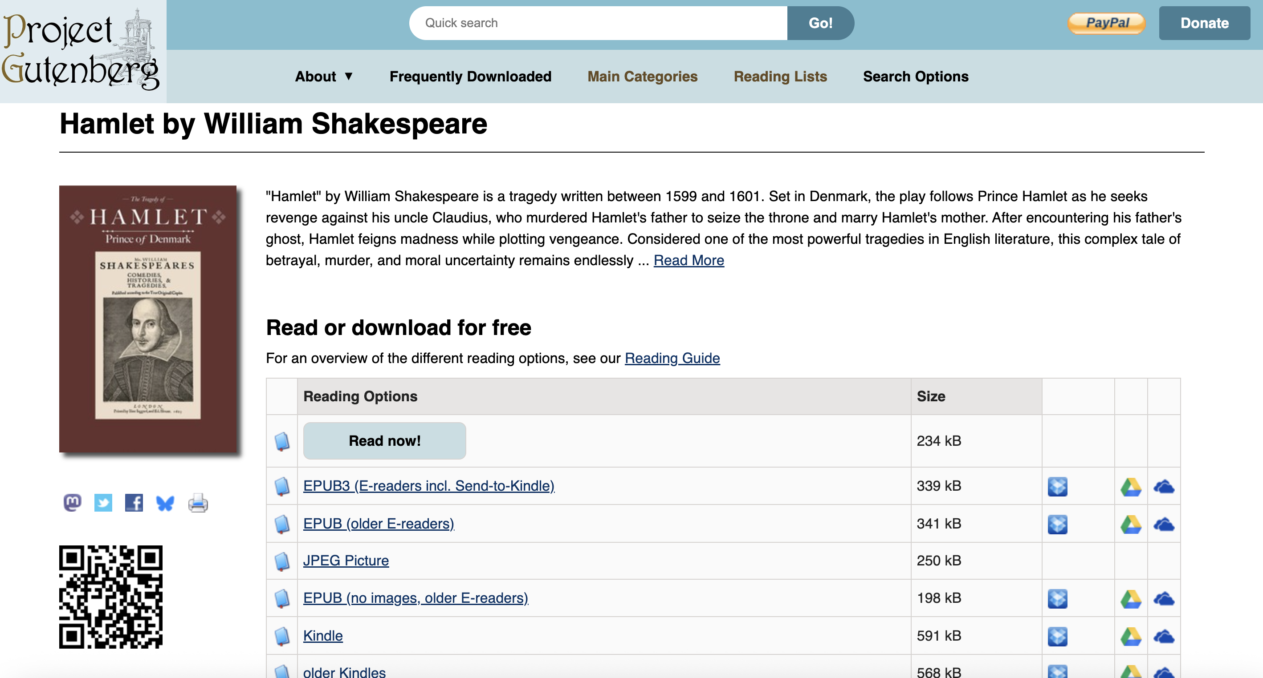Download the Kindle format link

(322, 636)
